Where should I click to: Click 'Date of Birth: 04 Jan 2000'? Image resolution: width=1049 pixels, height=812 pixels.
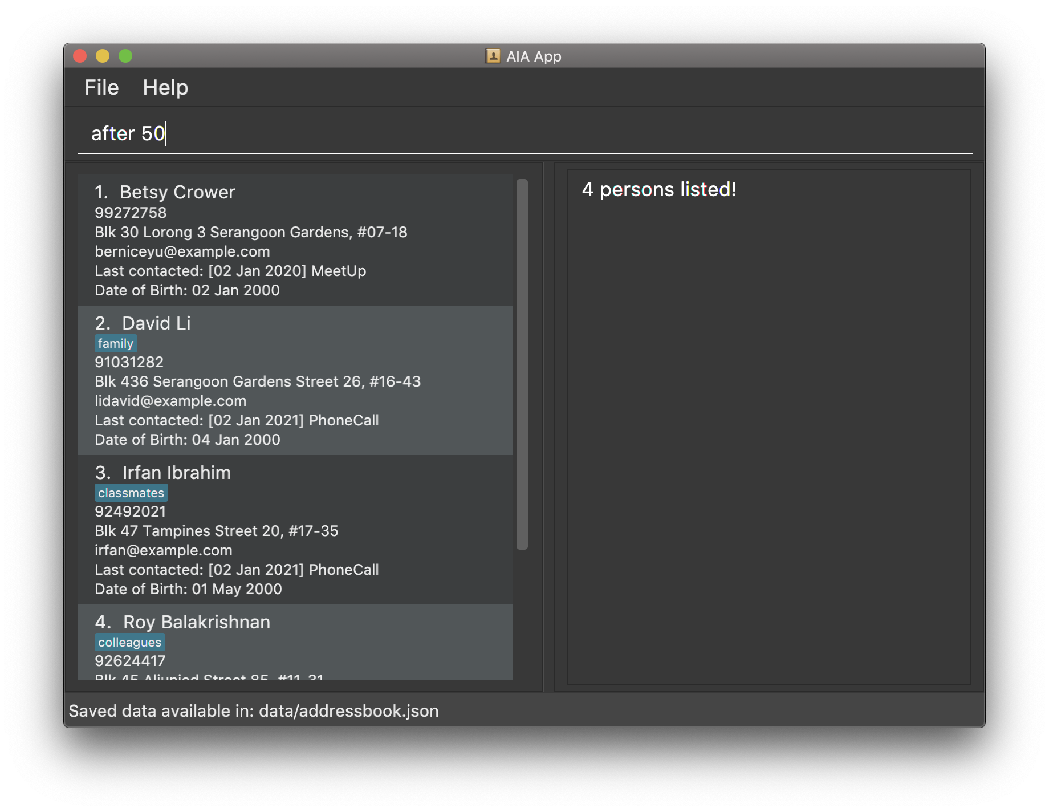click(x=188, y=440)
